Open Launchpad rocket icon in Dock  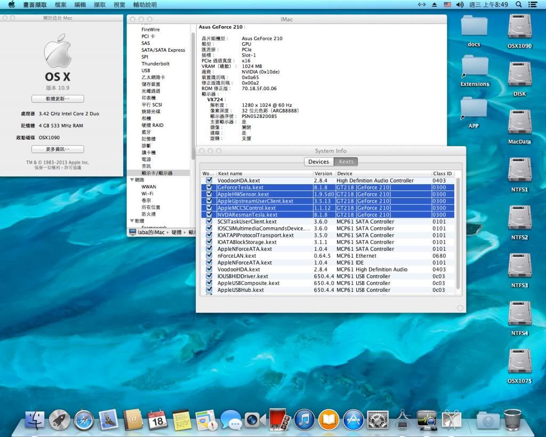(x=59, y=419)
